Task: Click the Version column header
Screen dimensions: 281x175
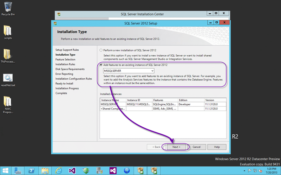Action: pos(215,100)
